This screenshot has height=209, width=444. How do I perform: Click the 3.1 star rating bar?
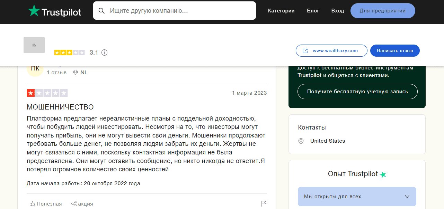click(x=69, y=53)
